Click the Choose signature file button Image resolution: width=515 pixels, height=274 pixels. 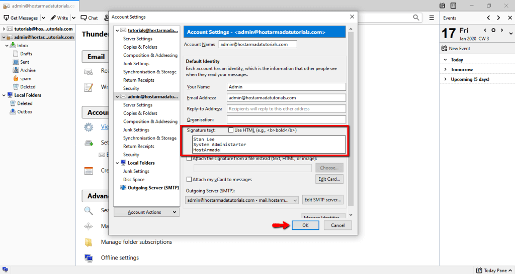coord(329,168)
